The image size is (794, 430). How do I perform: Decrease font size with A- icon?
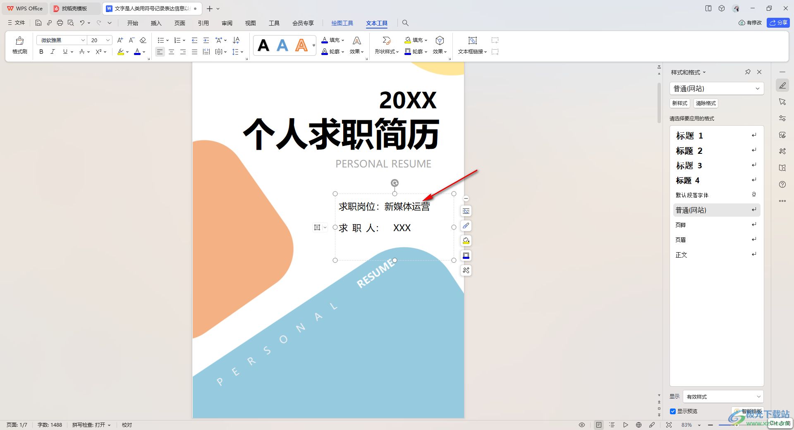coord(132,40)
